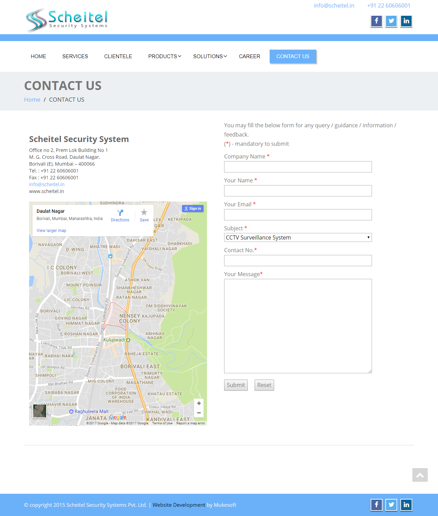Image resolution: width=438 pixels, height=516 pixels.
Task: Click the Home breadcrumb link
Action: tap(32, 100)
